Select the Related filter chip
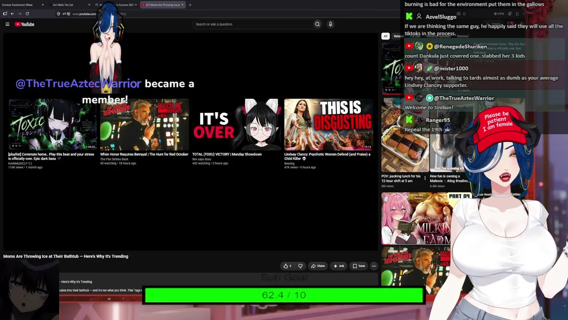The width and height of the screenshot is (568, 320). [398, 36]
